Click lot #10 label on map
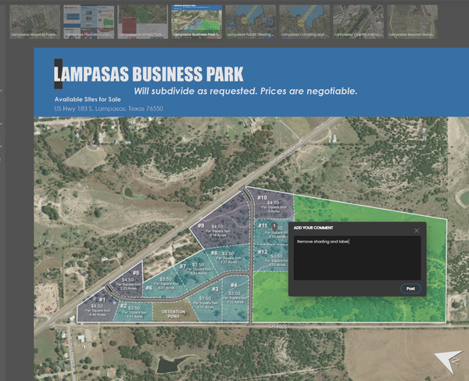 tap(262, 197)
